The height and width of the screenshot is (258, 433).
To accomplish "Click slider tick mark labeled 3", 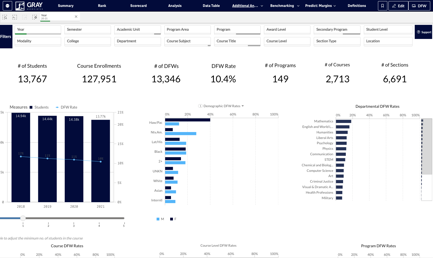I will click(74, 224).
